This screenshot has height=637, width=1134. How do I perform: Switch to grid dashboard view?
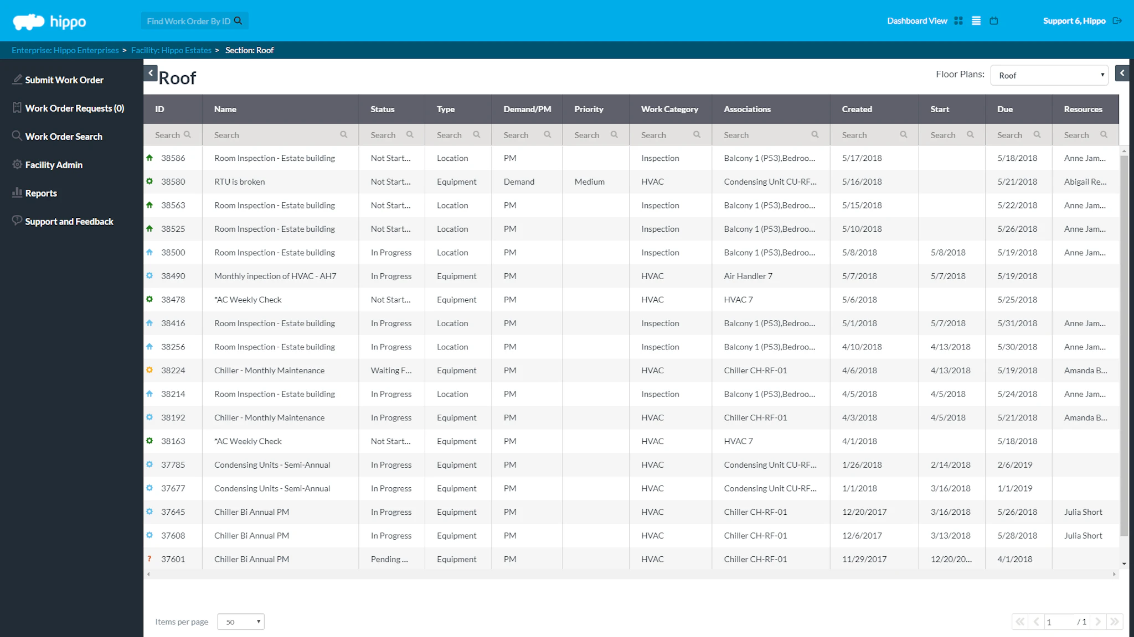tap(958, 20)
